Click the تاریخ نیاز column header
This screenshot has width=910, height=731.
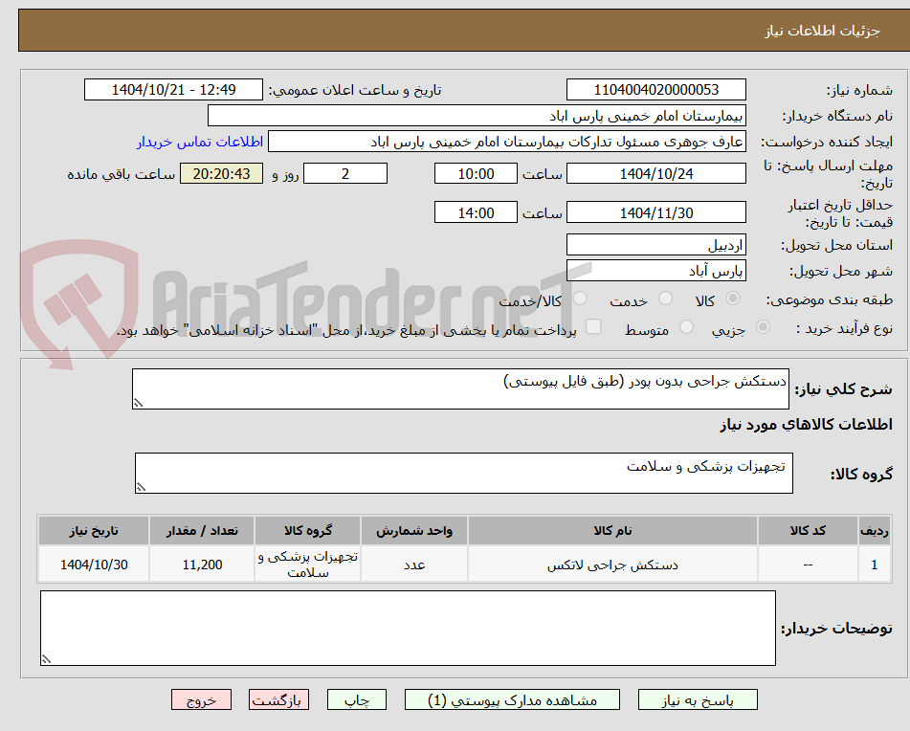[94, 531]
